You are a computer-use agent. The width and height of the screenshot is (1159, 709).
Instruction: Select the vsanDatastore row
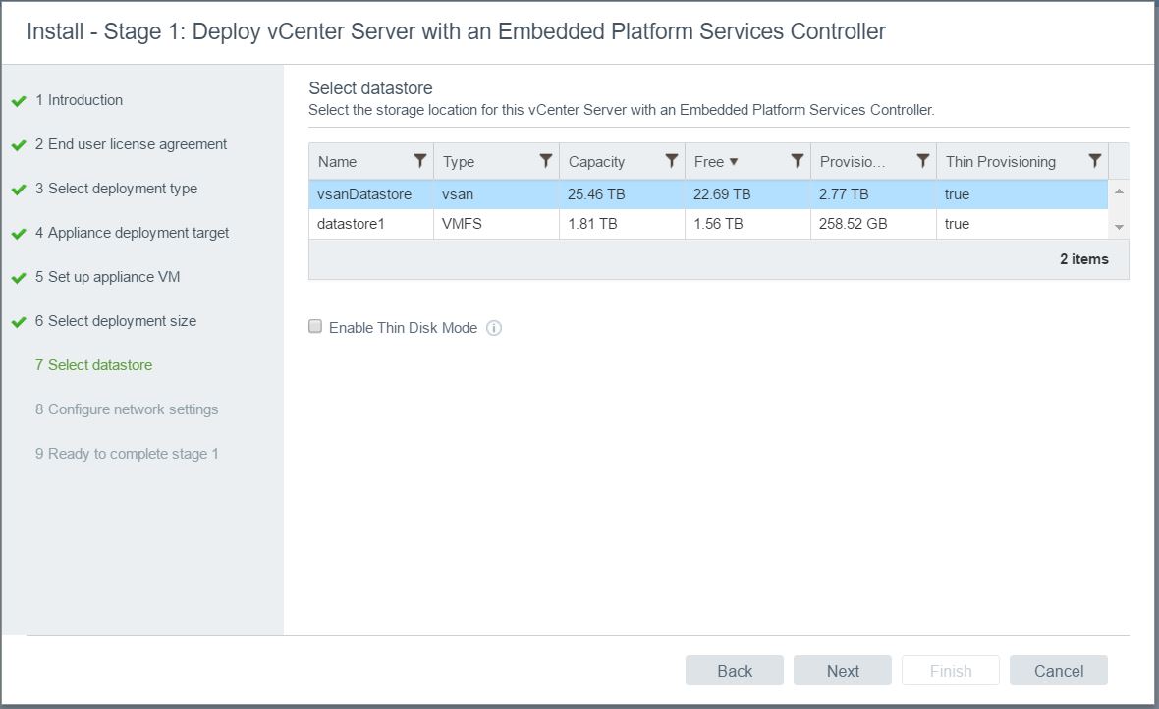708,194
